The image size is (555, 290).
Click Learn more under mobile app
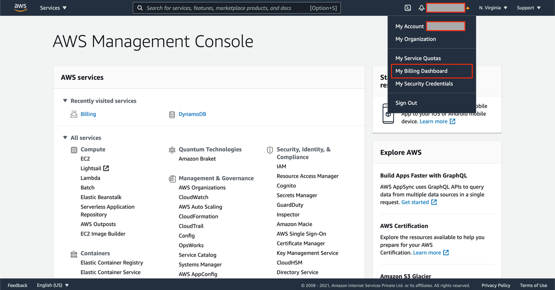pyautogui.click(x=433, y=121)
